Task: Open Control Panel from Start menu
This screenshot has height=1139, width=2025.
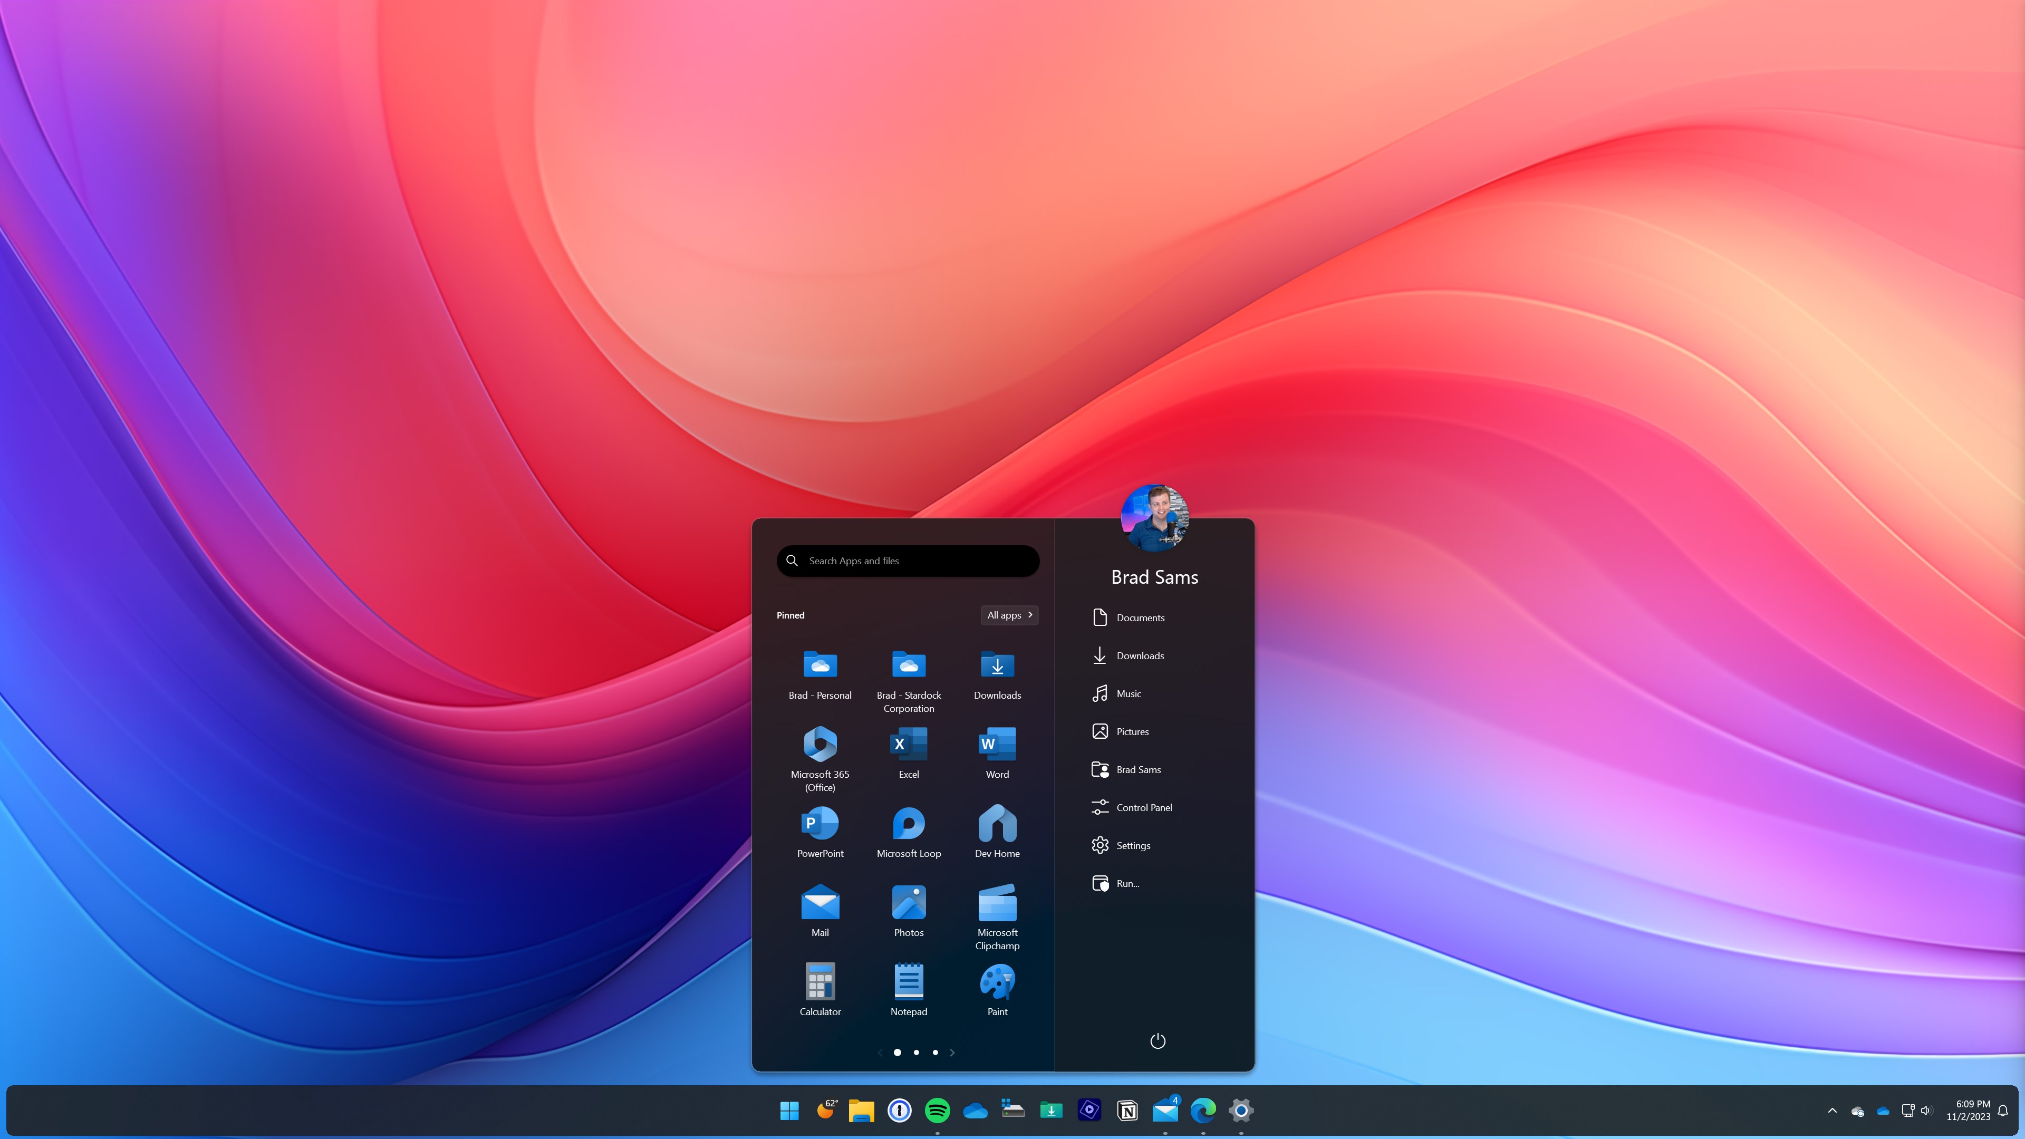Action: tap(1143, 807)
